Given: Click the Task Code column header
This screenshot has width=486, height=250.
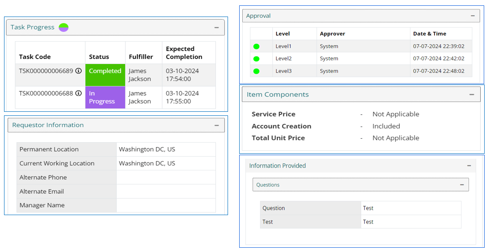Looking at the screenshot, I should point(35,57).
